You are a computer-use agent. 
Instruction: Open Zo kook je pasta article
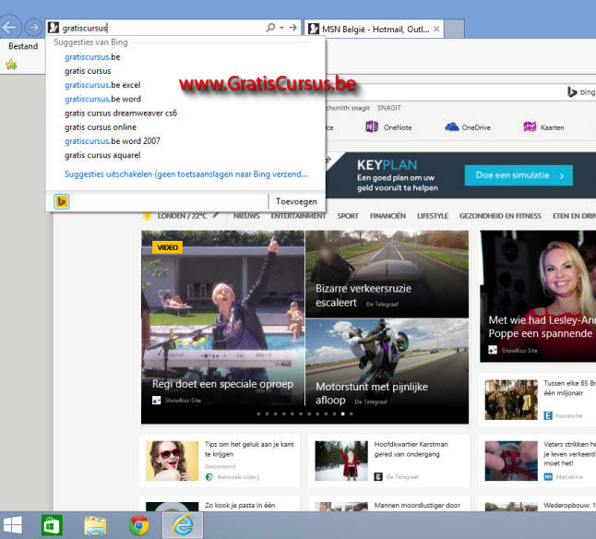click(221, 504)
